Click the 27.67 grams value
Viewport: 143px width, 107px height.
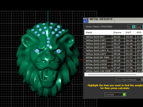click(x=117, y=67)
